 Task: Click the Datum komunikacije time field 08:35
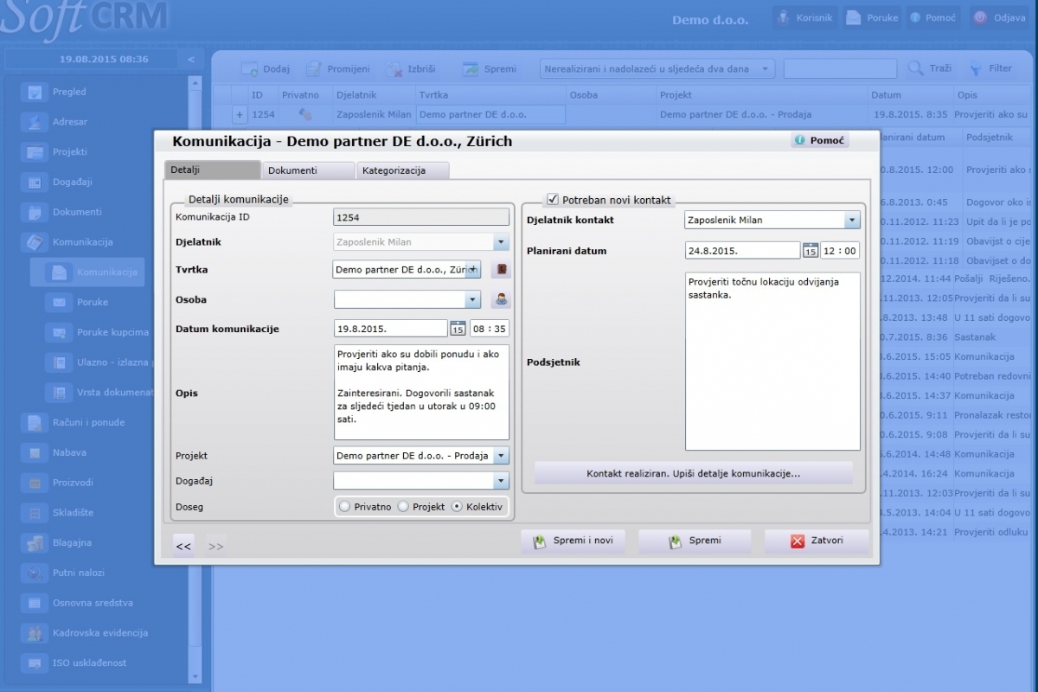(x=489, y=329)
